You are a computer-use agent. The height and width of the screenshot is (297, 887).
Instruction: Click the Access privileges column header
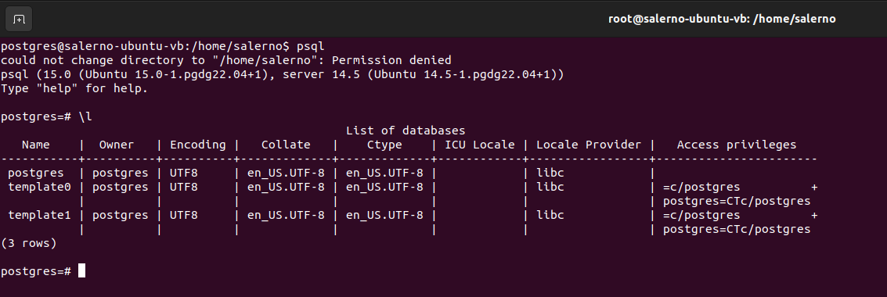click(737, 145)
